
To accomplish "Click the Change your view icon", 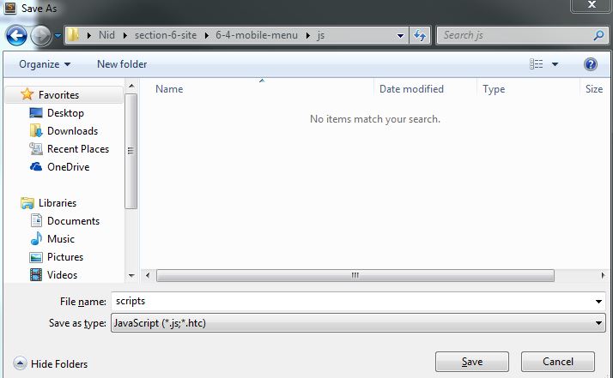I will (537, 64).
